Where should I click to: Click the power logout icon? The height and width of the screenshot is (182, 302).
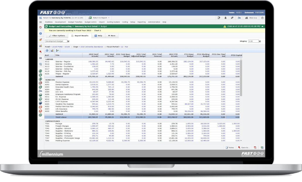[262, 18]
